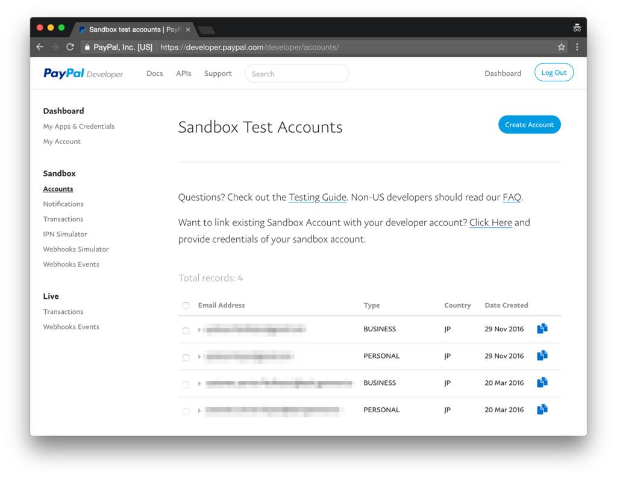This screenshot has width=617, height=479.
Task: Click the browser address bar URL
Action: [x=249, y=47]
